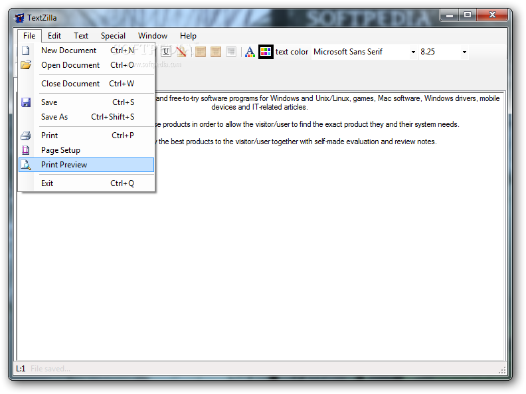Click the Print Preview magnifier icon
The height and width of the screenshot is (394, 526).
click(x=26, y=165)
